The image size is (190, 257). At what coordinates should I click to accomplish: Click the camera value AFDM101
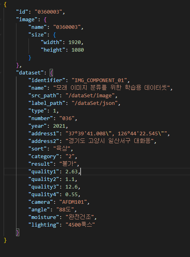(73, 202)
